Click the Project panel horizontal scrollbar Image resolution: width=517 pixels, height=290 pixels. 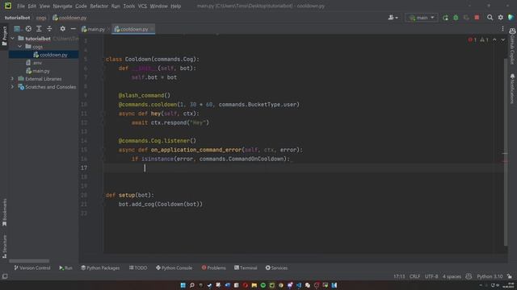(x=29, y=261)
